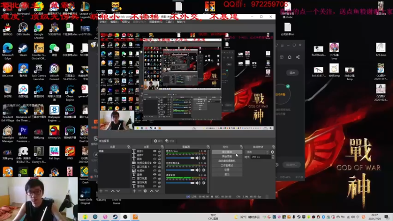Open the 场景集合(S) menu in OBS

click(156, 22)
